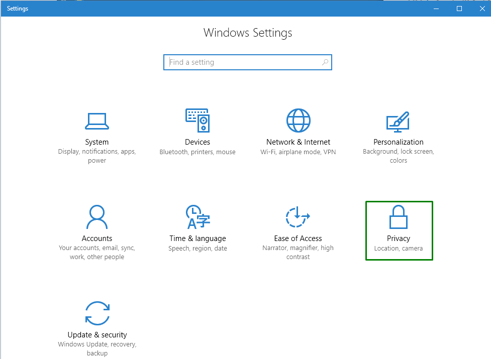
Task: Click 'Narrator, magnifier, high contrast' description
Action: tap(298, 252)
